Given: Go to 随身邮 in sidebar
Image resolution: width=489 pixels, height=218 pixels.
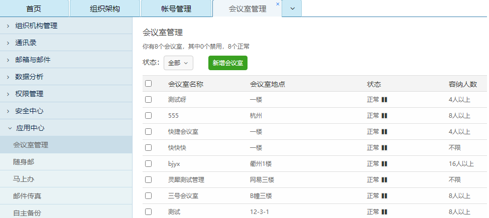Looking at the screenshot, I should [x=24, y=162].
